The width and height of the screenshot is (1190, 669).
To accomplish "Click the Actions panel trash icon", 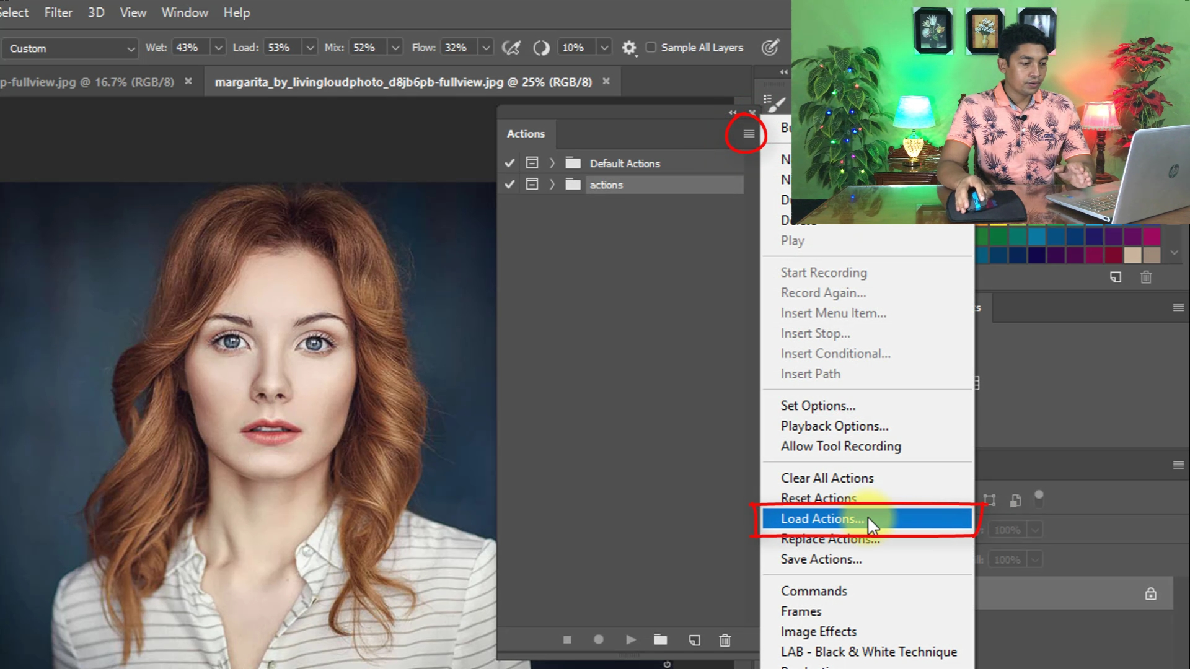I will click(725, 640).
